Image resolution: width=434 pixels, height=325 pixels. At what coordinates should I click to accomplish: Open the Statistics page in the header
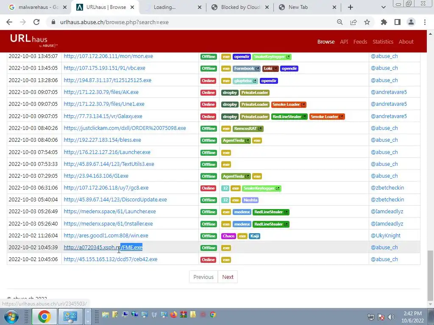click(x=383, y=42)
